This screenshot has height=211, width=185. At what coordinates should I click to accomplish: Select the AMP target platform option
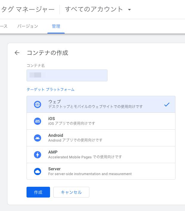(x=101, y=155)
